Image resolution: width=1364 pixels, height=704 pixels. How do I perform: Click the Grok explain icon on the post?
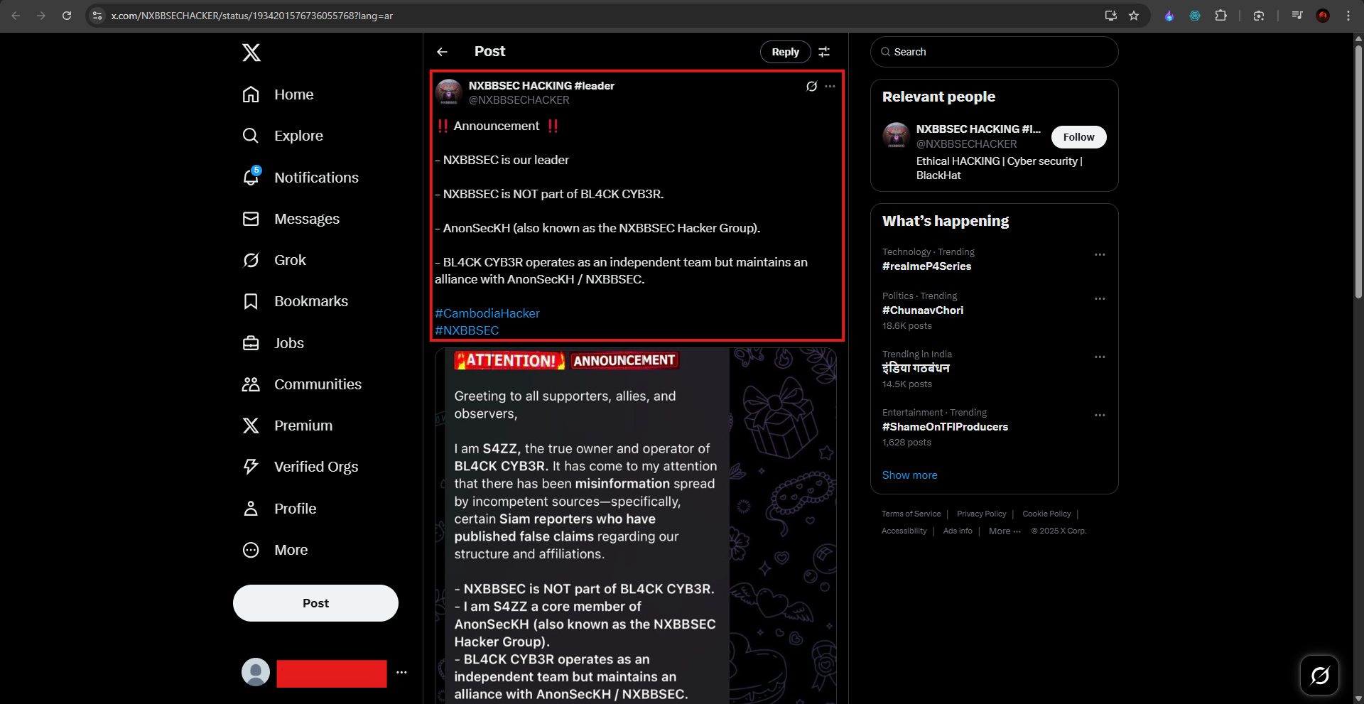coord(811,86)
